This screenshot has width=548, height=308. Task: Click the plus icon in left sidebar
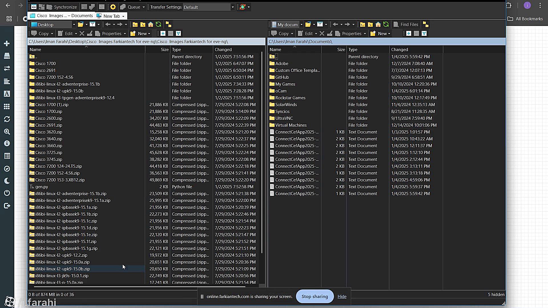pyautogui.click(x=7, y=43)
